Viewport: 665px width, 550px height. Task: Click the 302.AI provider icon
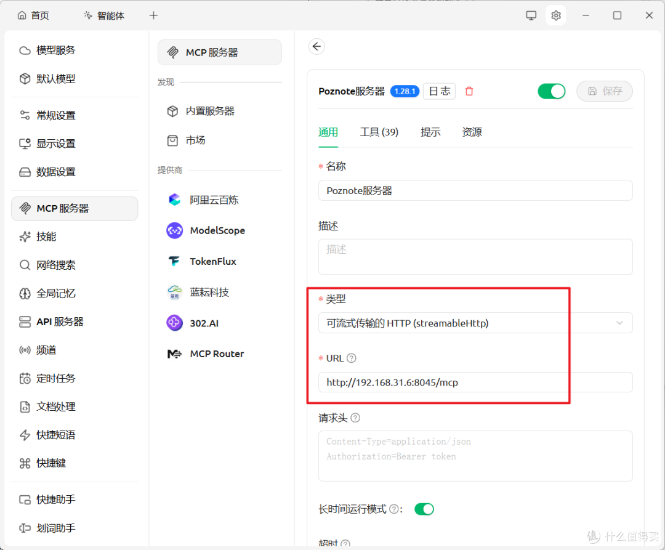[x=174, y=323]
